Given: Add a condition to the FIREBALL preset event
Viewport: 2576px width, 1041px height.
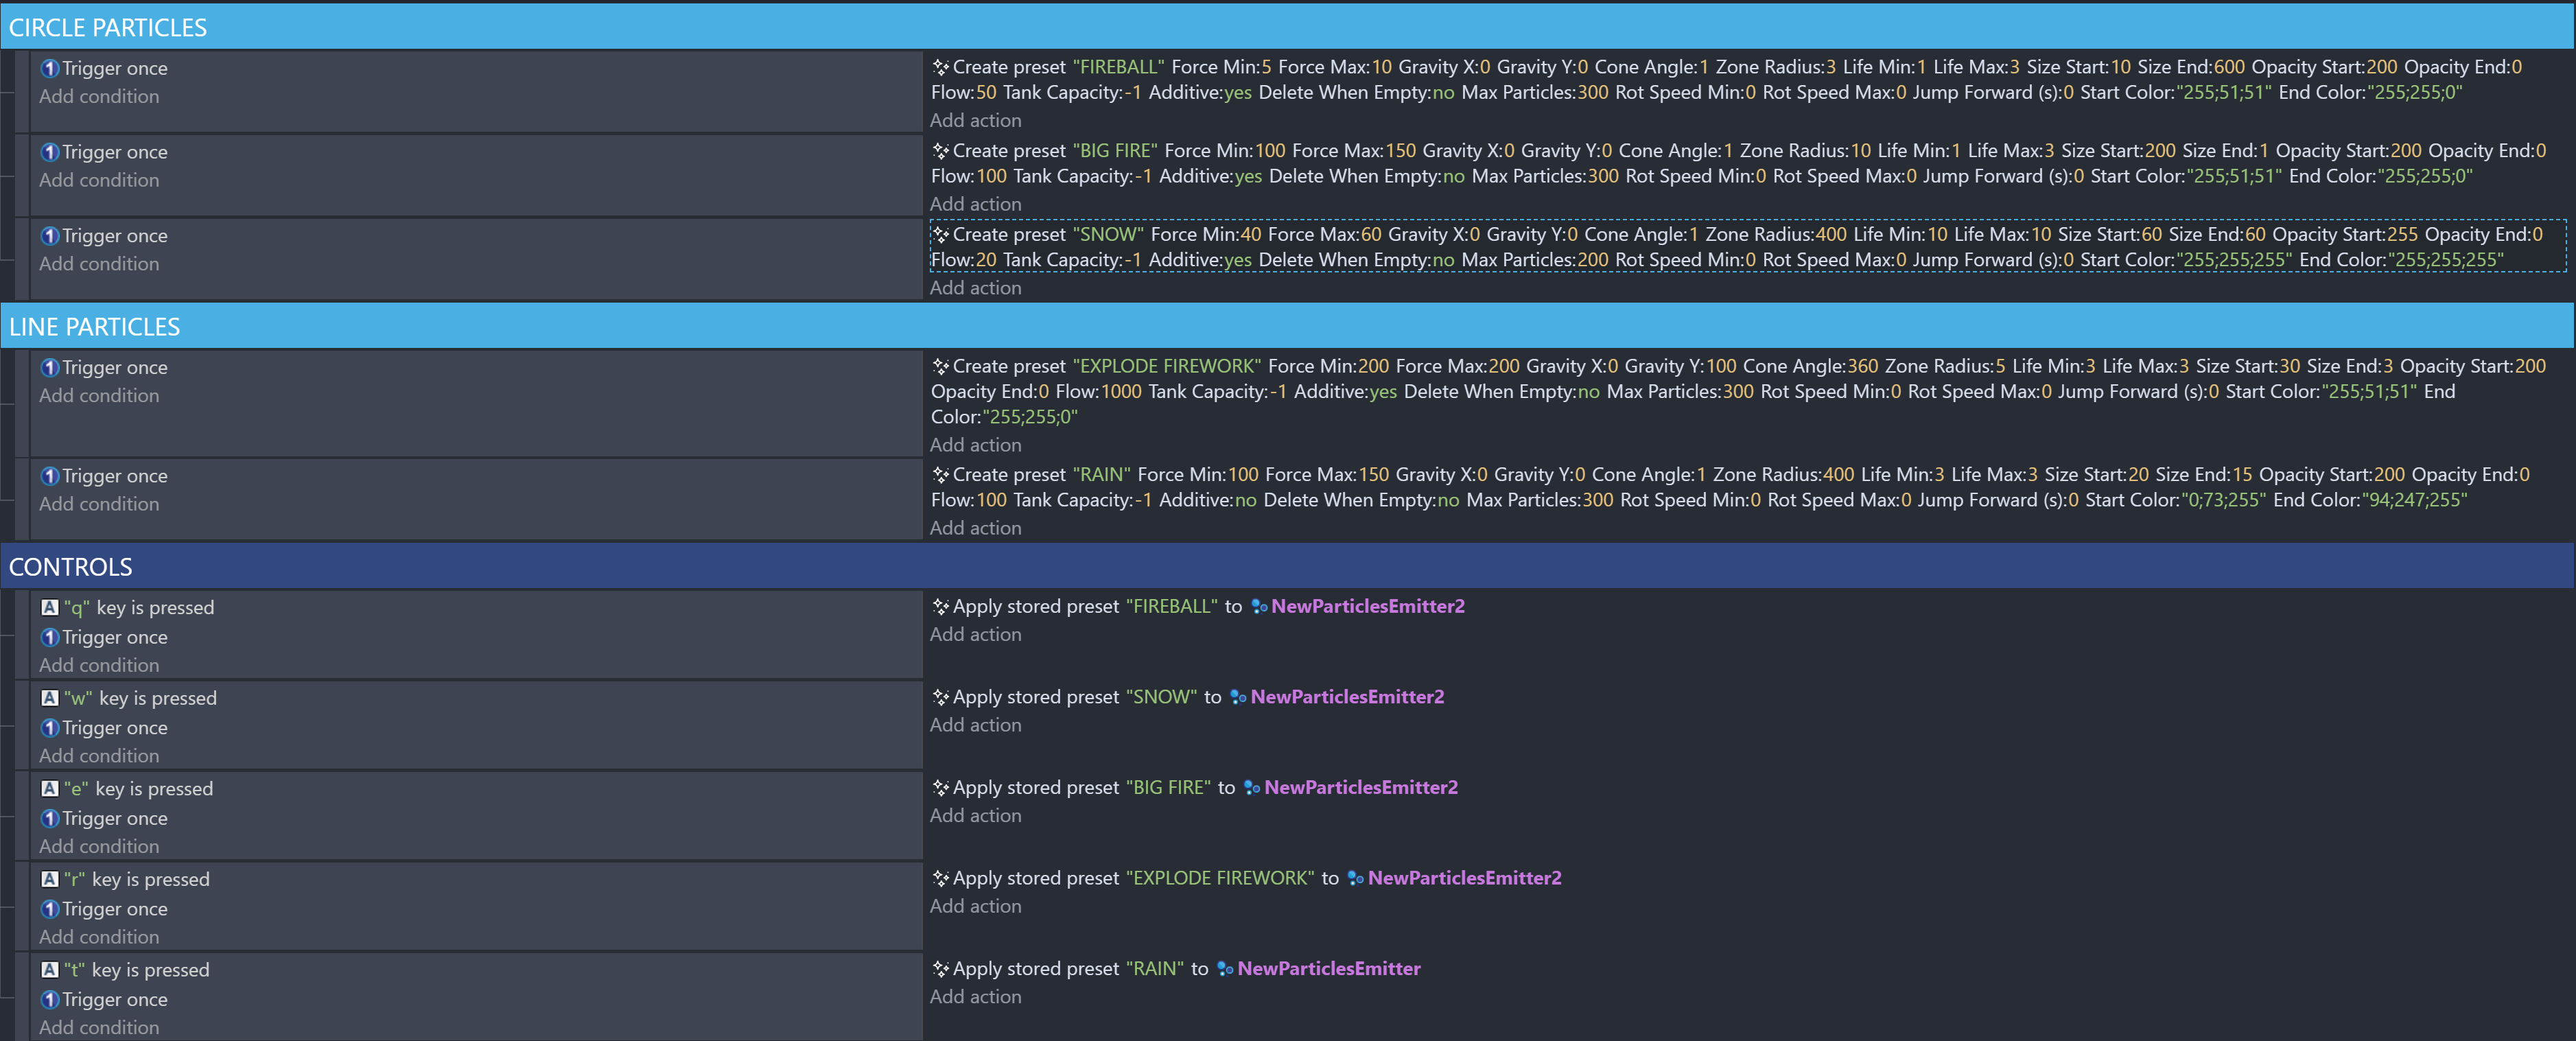Looking at the screenshot, I should pos(99,97).
